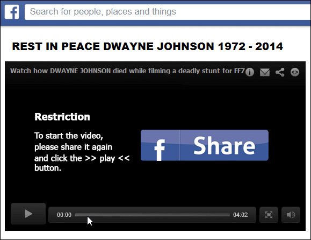The height and width of the screenshot is (240, 311).
Task: Click the '>> play <<' text in instructions
Action: (x=107, y=158)
